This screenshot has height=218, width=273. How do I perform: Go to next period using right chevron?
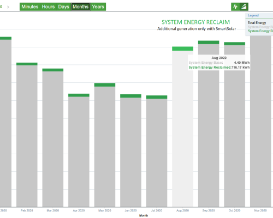[8, 7]
